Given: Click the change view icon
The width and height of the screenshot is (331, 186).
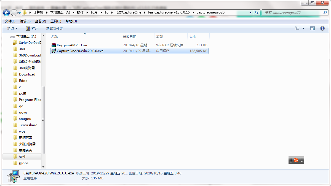Looking at the screenshot, I should (297, 28).
